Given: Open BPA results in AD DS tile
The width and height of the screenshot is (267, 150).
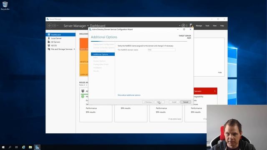Looking at the screenshot, I should (91, 112).
